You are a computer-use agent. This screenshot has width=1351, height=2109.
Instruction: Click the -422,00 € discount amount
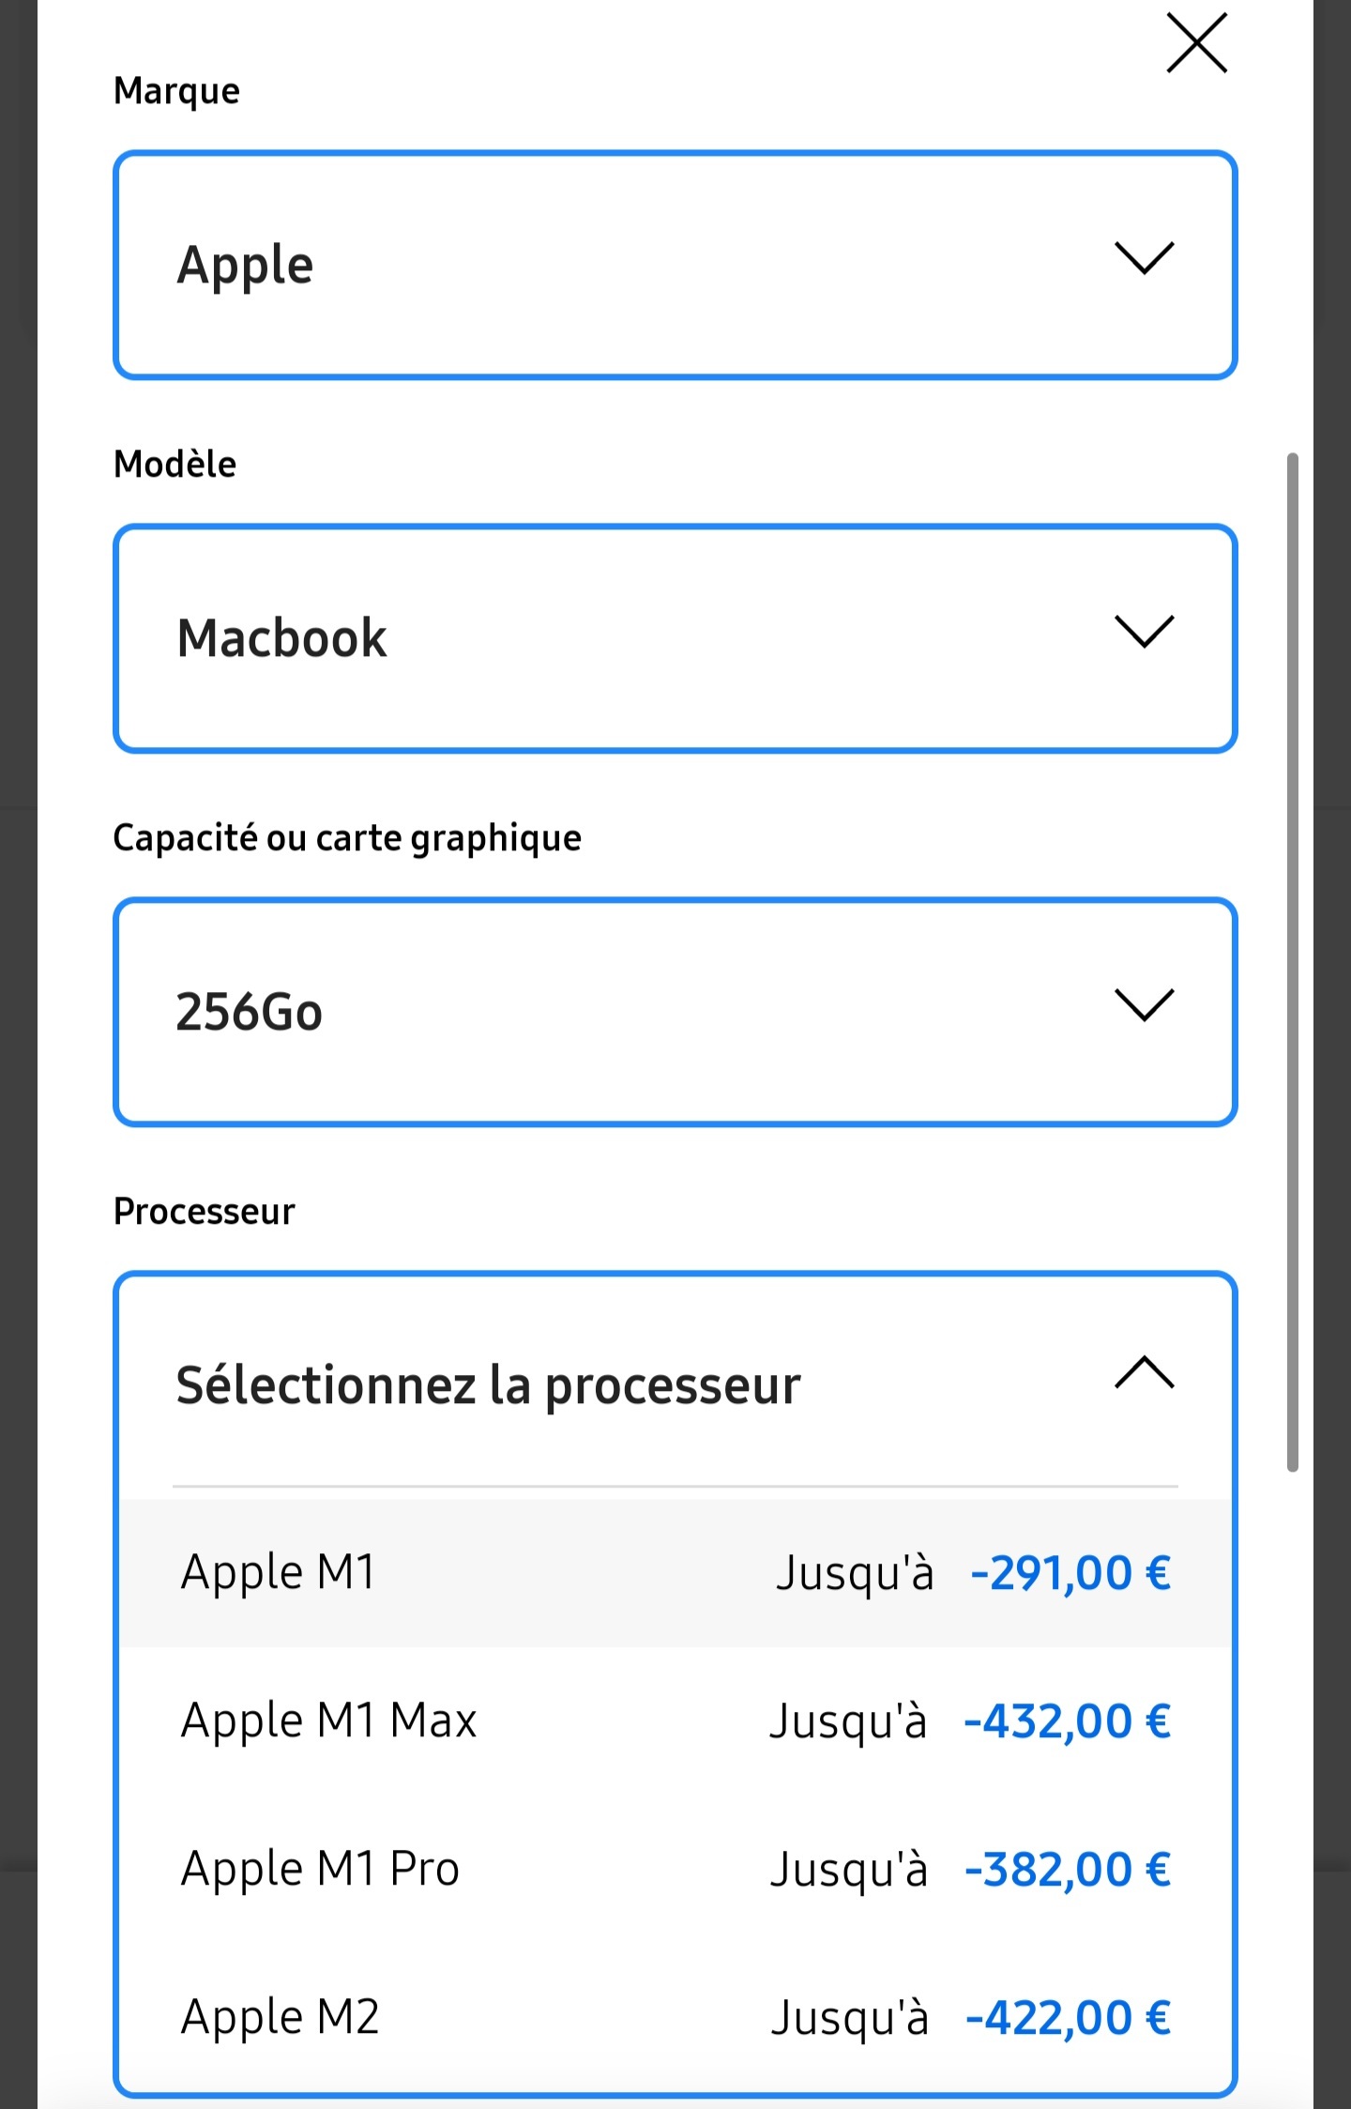(1069, 2018)
